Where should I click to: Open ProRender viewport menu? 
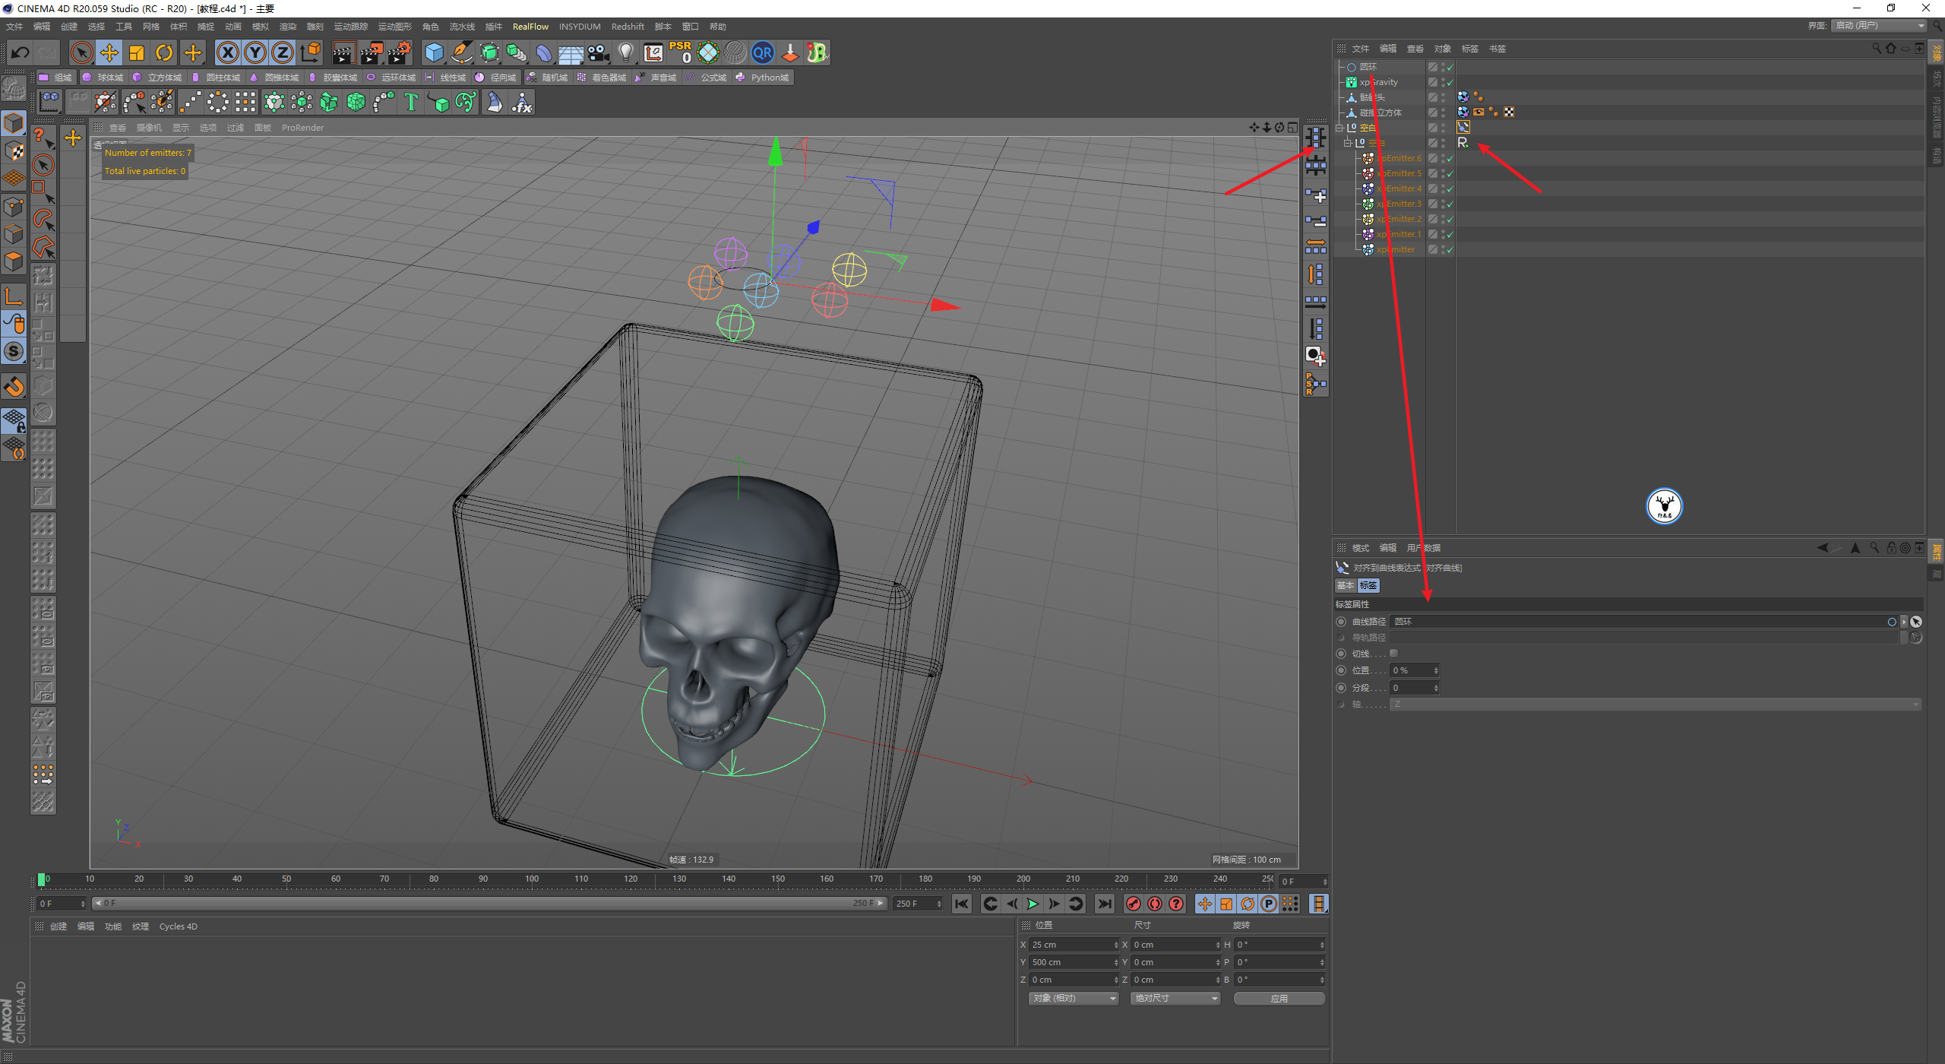coord(302,128)
